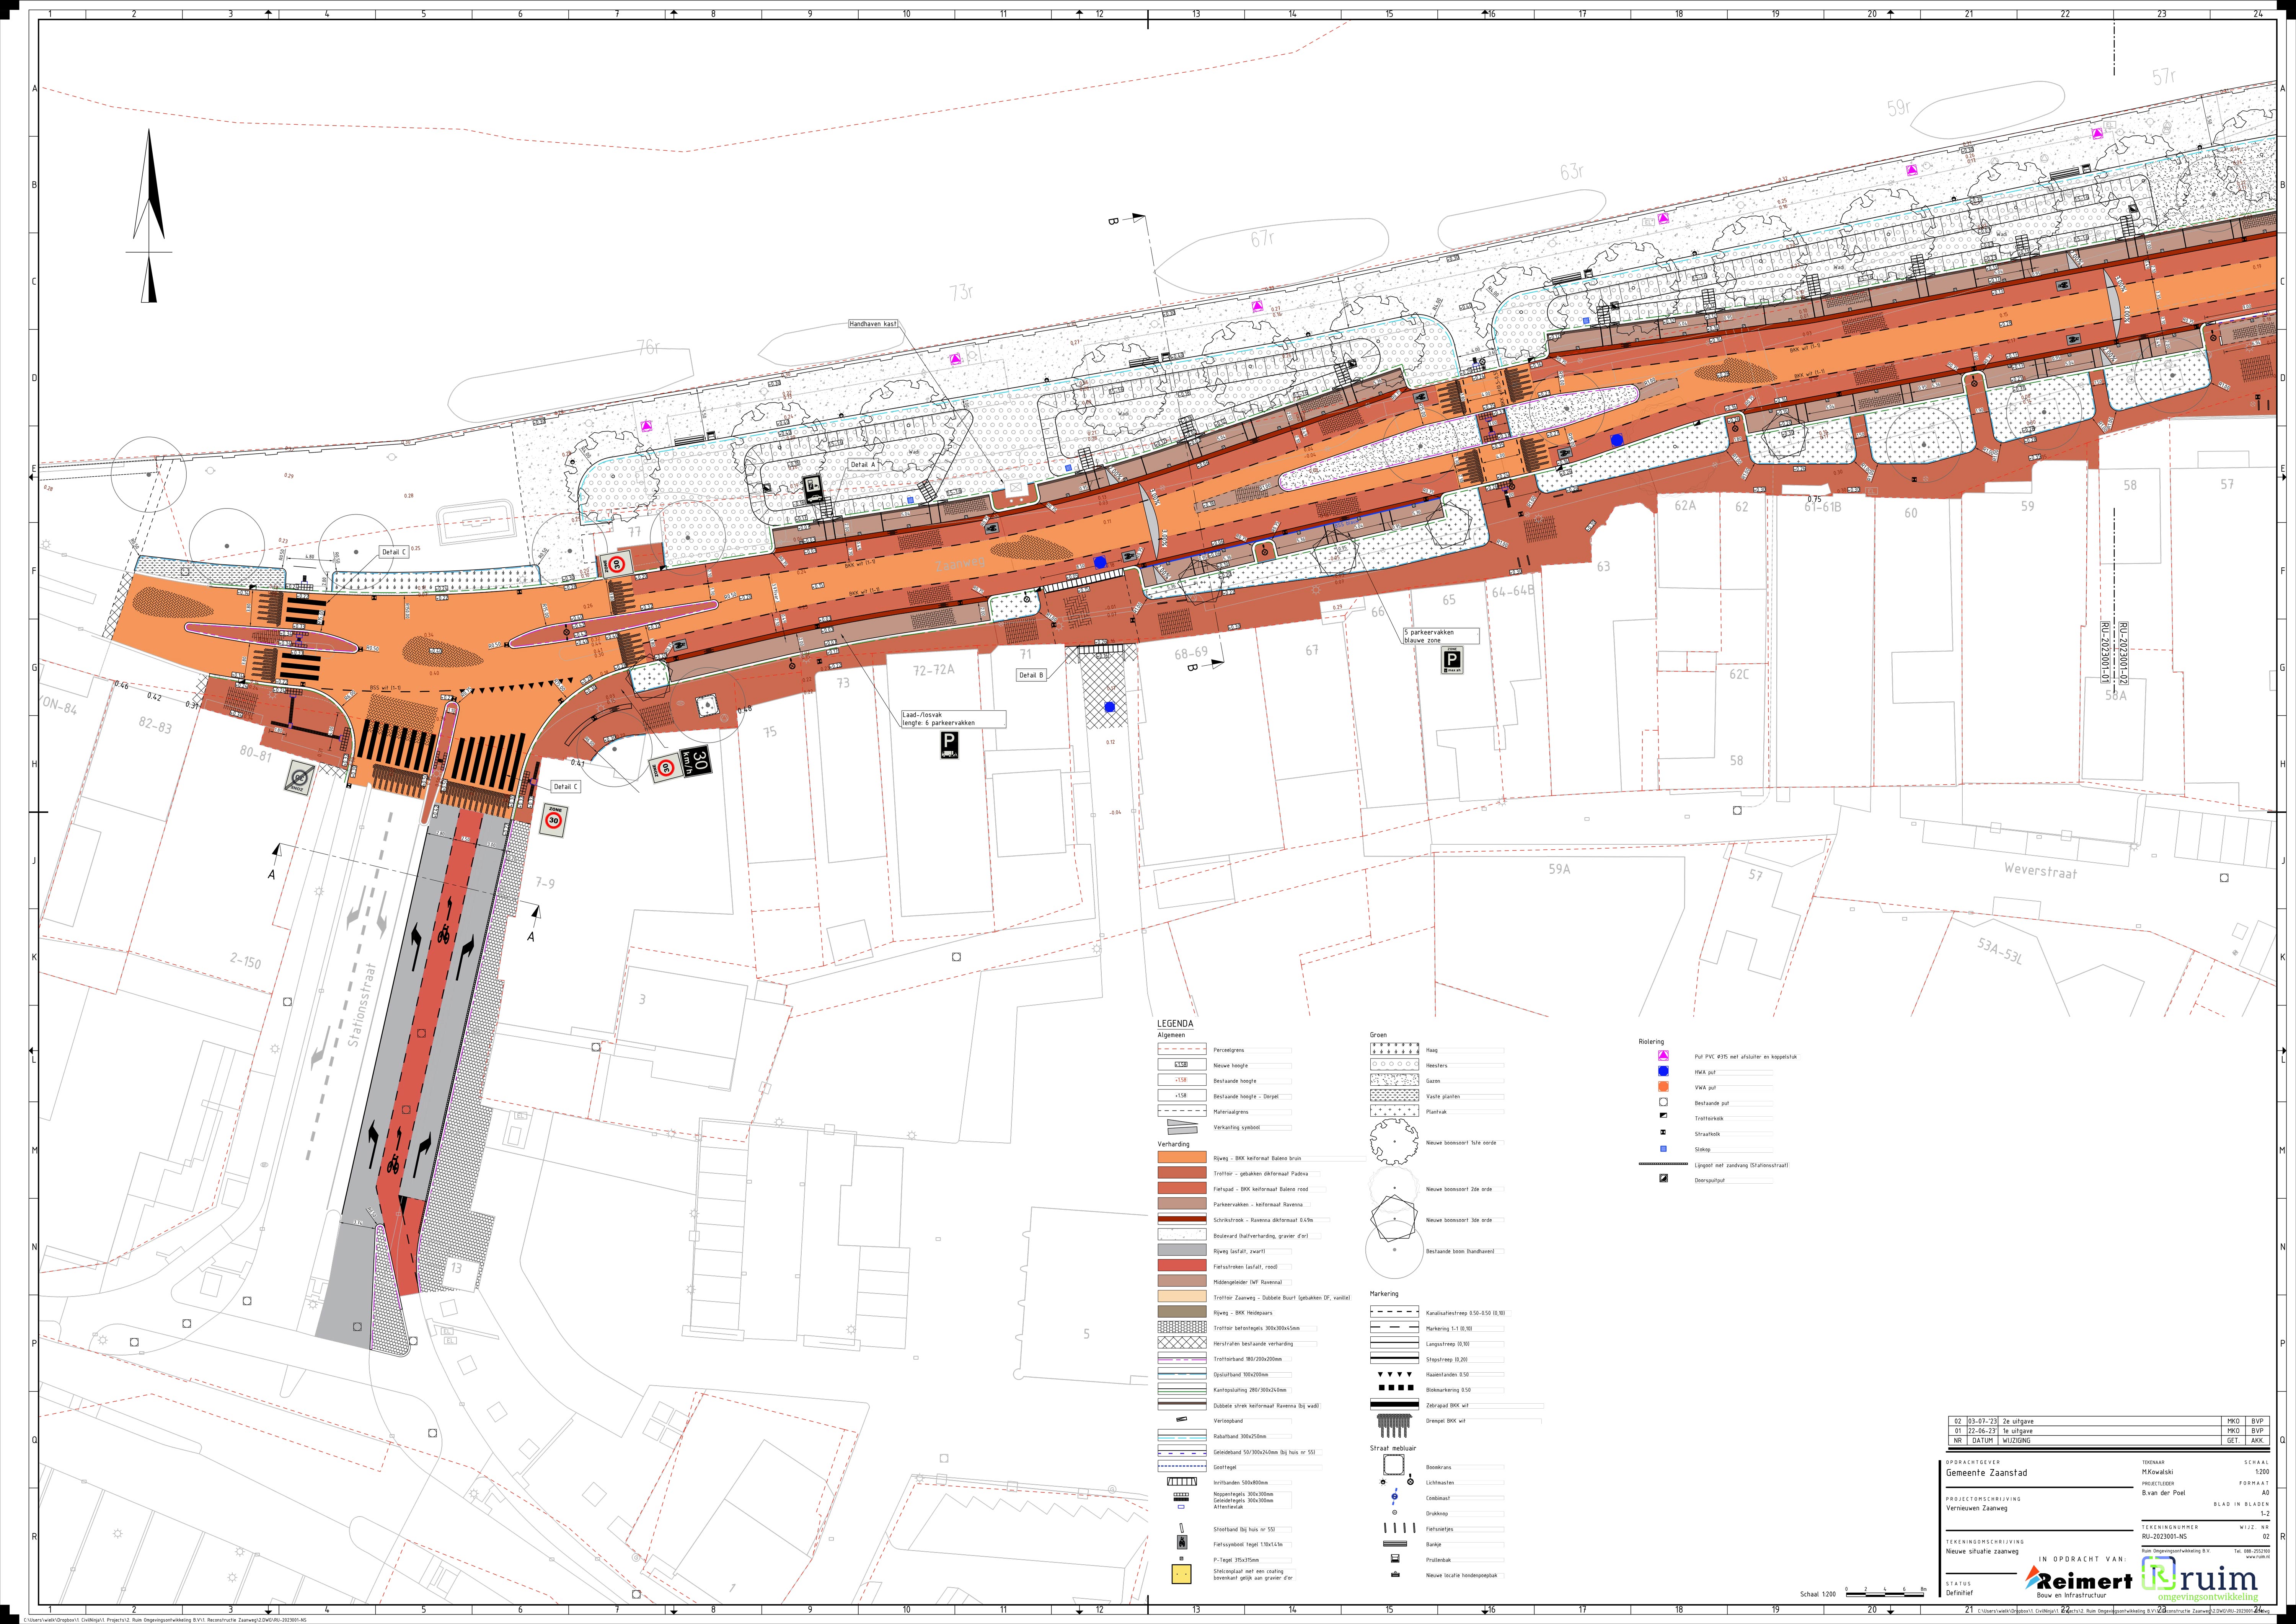Click the blue HWA put legend symbol
The width and height of the screenshot is (2296, 1624).
(x=1663, y=1071)
